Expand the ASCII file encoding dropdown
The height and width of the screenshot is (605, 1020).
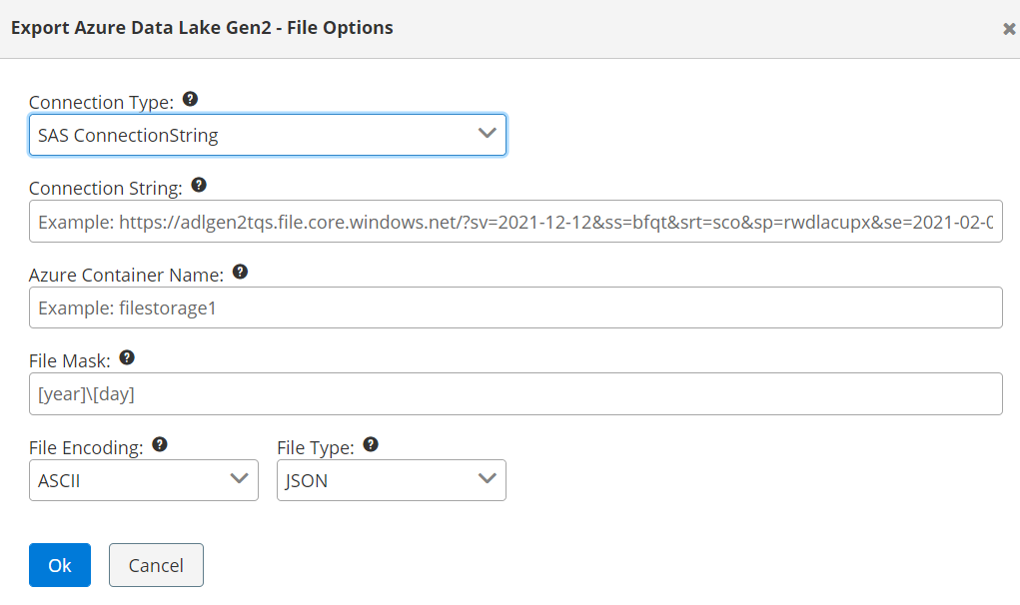[x=143, y=480]
